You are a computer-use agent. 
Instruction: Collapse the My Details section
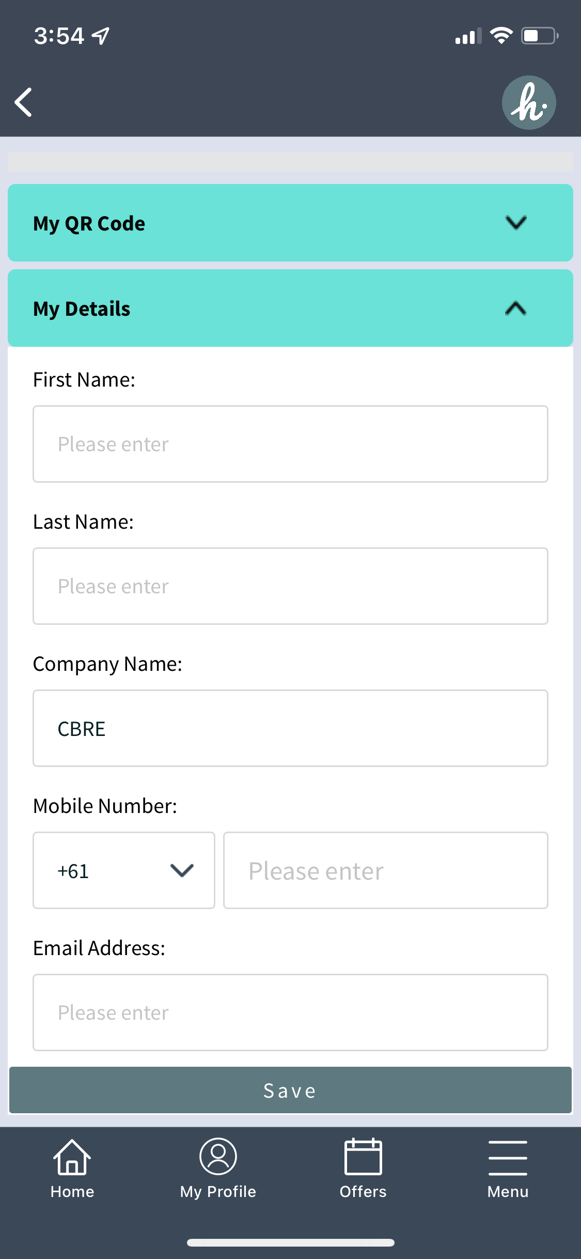click(290, 308)
